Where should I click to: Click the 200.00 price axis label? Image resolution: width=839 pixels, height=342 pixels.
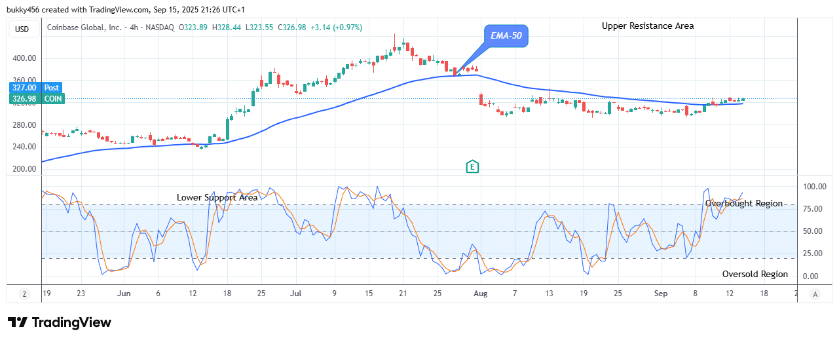point(23,169)
